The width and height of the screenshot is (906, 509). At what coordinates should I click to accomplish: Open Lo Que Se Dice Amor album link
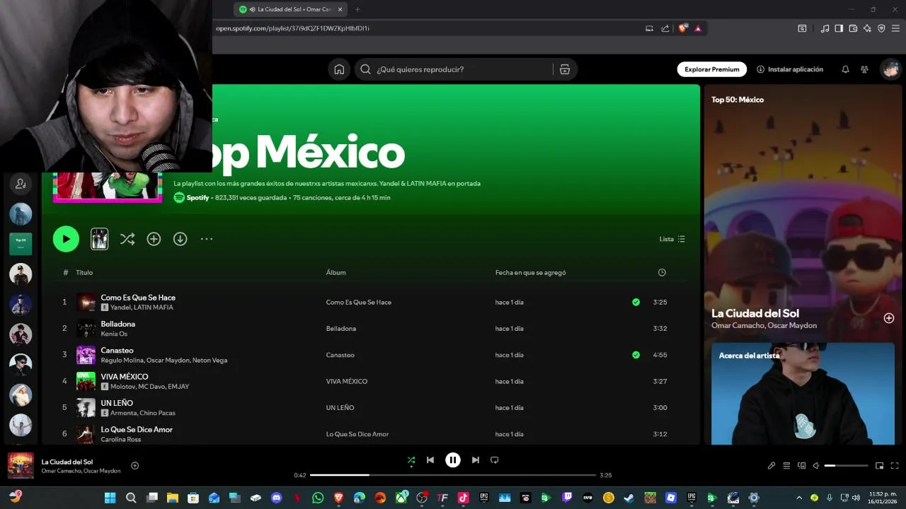coord(357,434)
